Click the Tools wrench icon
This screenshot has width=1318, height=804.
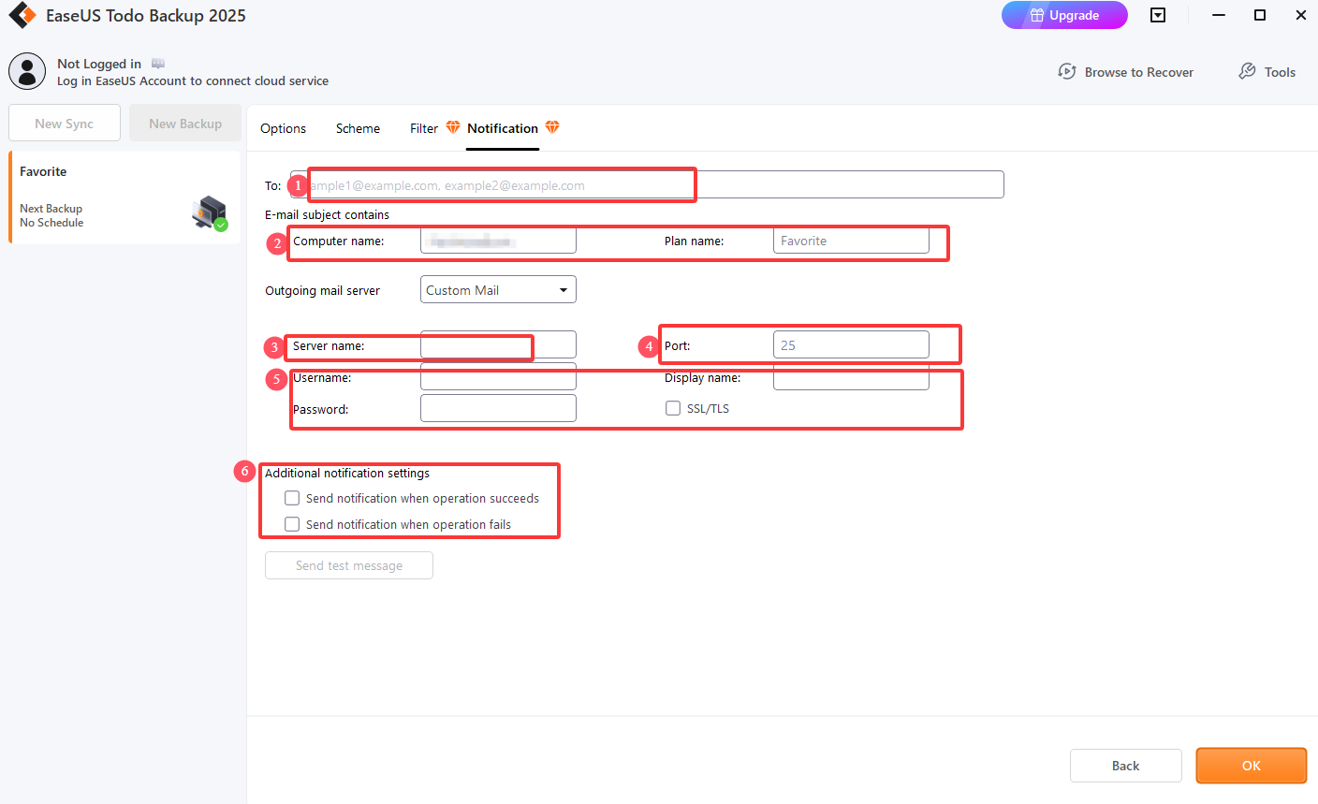point(1247,71)
